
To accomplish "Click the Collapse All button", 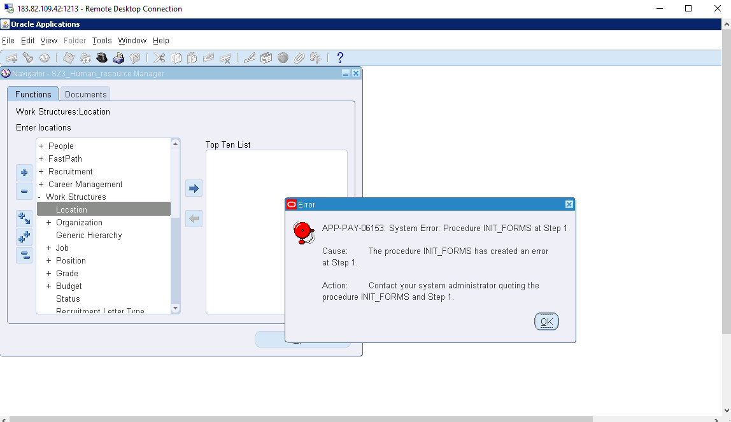I will [x=24, y=255].
